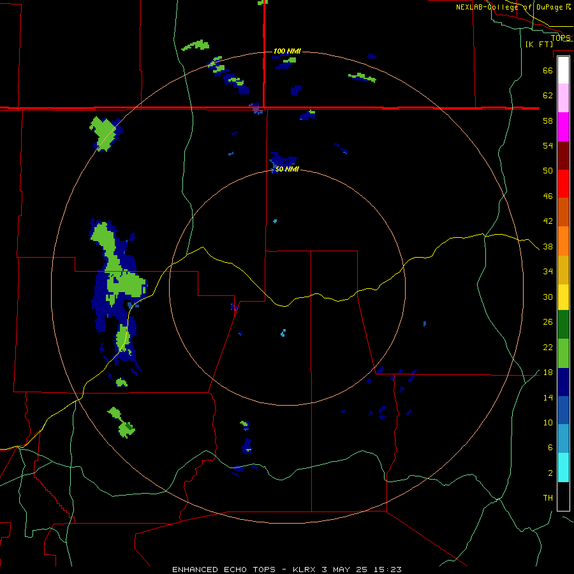Screen dimensions: 574x574
Task: Click the '26' legend value
Action: (x=548, y=322)
